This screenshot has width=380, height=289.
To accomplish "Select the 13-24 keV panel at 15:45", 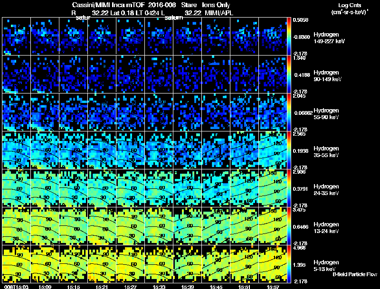I will (x=216, y=226).
